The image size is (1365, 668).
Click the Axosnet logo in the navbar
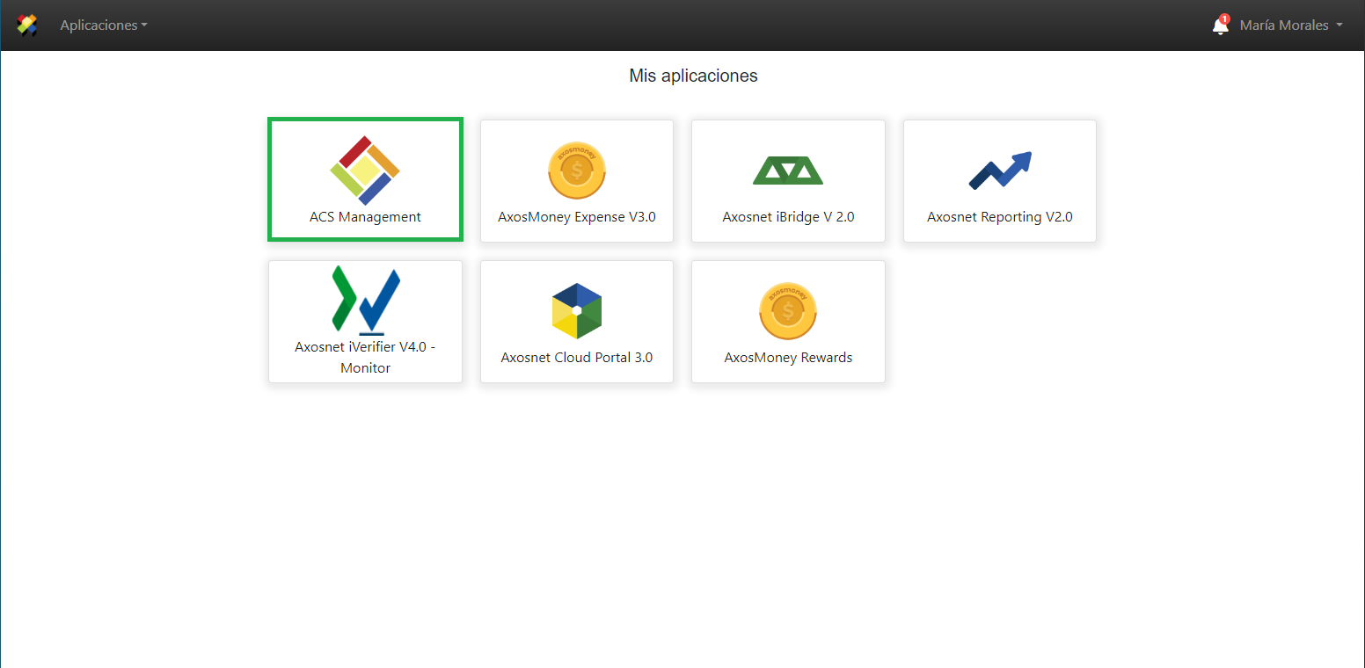(27, 25)
